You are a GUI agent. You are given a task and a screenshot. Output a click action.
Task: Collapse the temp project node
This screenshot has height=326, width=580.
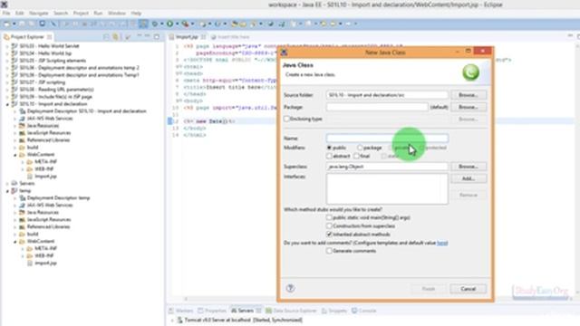point(7,191)
